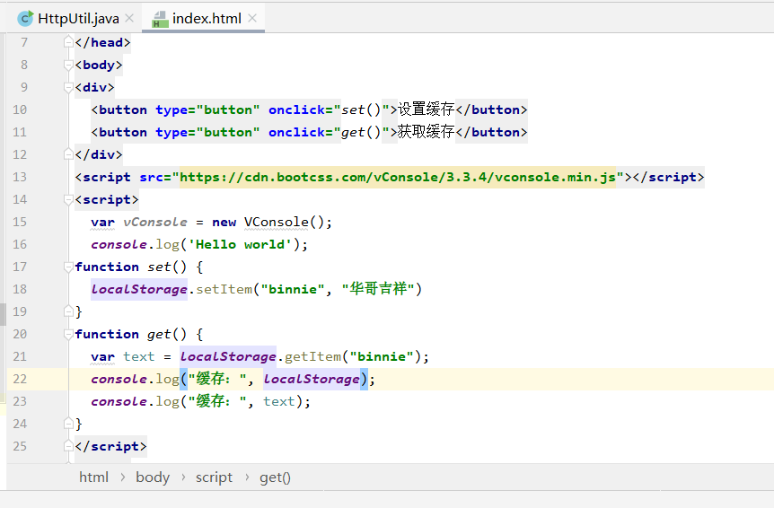The width and height of the screenshot is (774, 508).
Task: Collapse the </head> fold marker on line 7
Action: (x=68, y=42)
